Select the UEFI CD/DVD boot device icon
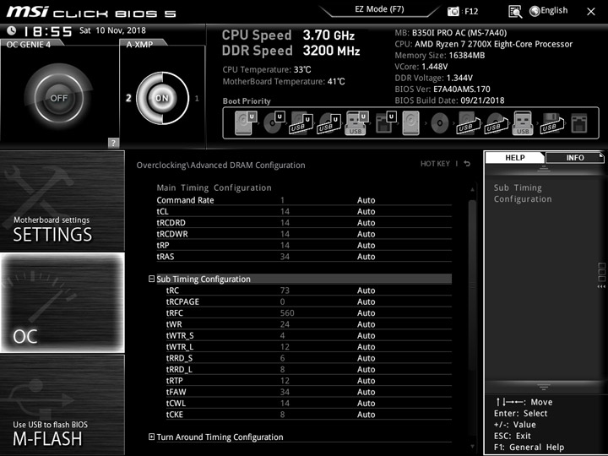608x456 pixels. [x=274, y=123]
